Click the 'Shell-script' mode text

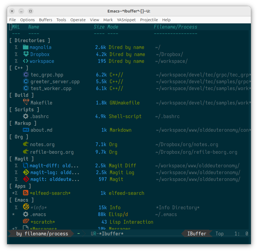click(x=125, y=116)
